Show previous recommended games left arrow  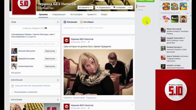pos(161,19)
